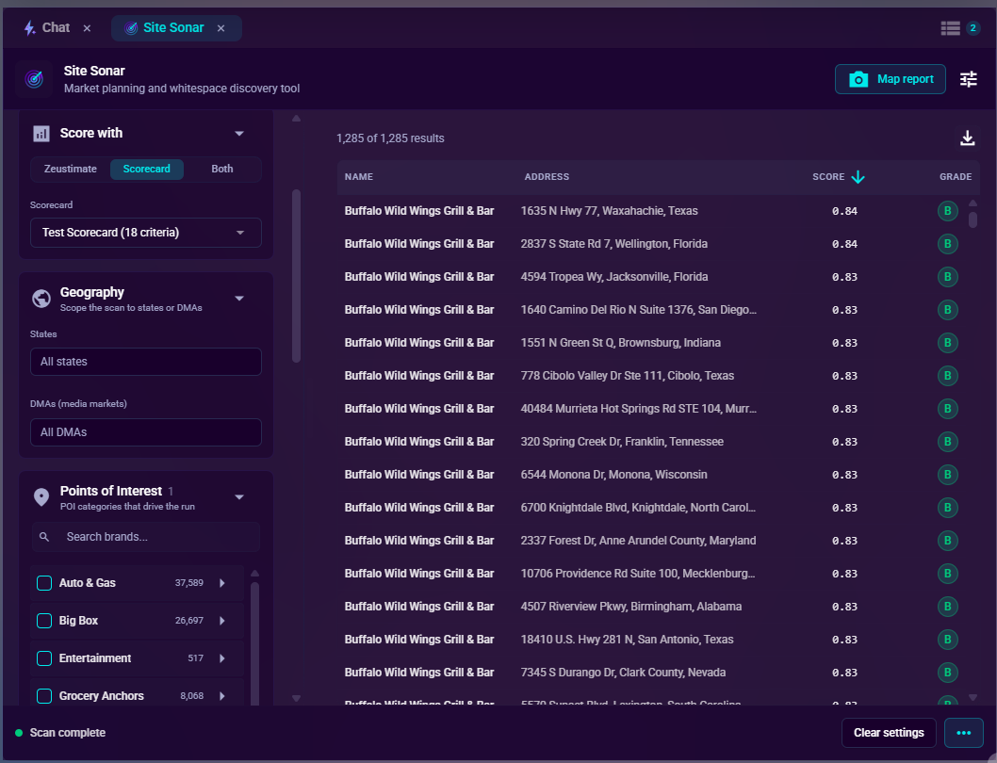Expand the Grocery Anchors category arrow
The width and height of the screenshot is (997, 763).
(221, 696)
